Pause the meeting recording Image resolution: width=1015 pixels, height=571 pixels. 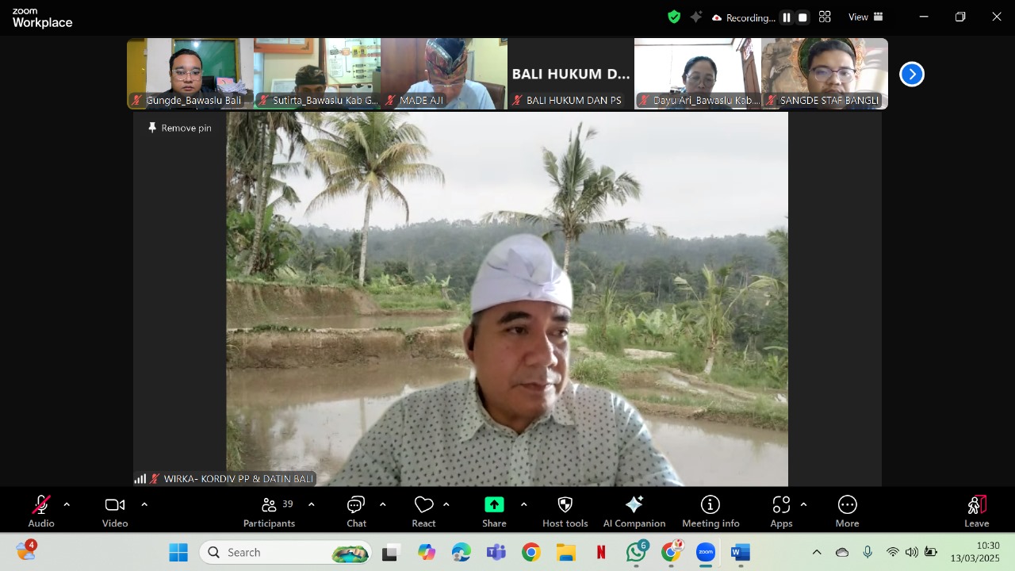(x=787, y=17)
